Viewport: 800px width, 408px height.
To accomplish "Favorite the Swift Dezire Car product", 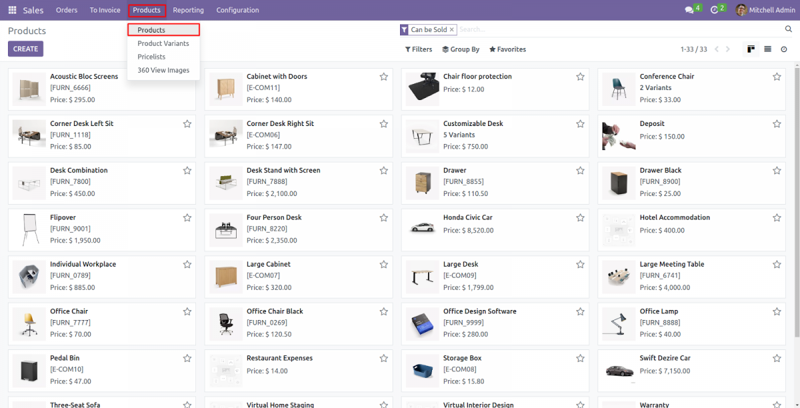I will click(777, 357).
